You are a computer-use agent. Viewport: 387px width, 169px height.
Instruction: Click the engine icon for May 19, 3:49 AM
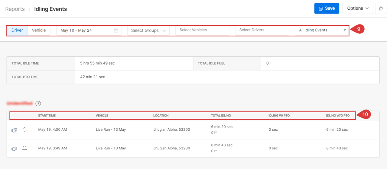point(14,148)
